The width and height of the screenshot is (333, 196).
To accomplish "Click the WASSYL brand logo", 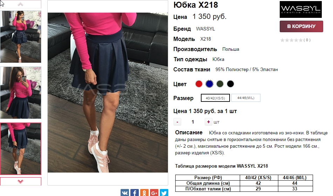I will (300, 9).
